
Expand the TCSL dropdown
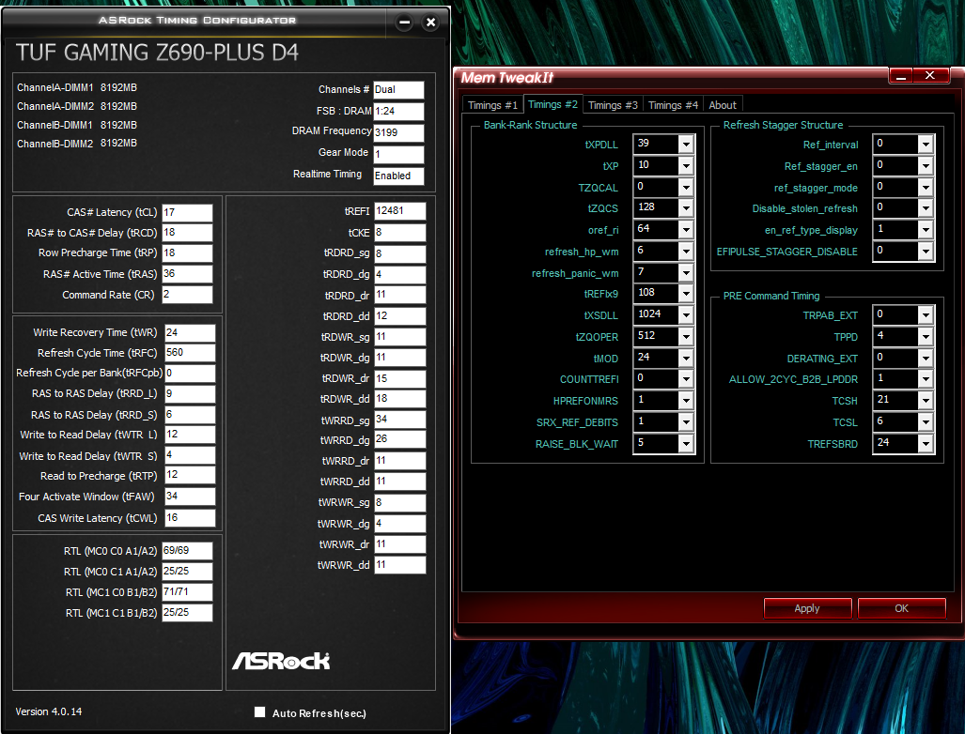coord(926,421)
